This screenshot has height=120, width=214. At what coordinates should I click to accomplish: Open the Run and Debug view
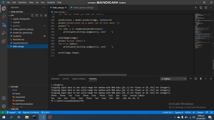click(4, 33)
